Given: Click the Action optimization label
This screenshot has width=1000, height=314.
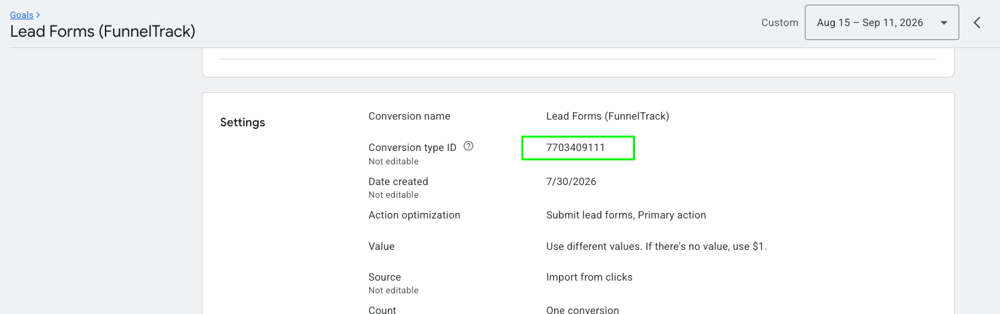Looking at the screenshot, I should coord(414,215).
